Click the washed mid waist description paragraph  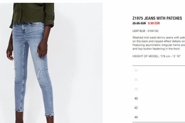click(x=159, y=43)
